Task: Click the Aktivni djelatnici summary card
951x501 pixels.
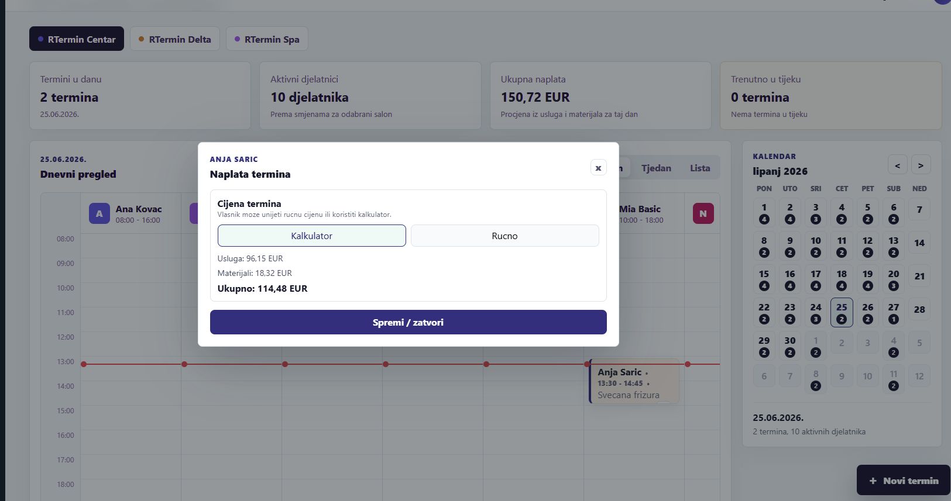Action: (x=370, y=96)
